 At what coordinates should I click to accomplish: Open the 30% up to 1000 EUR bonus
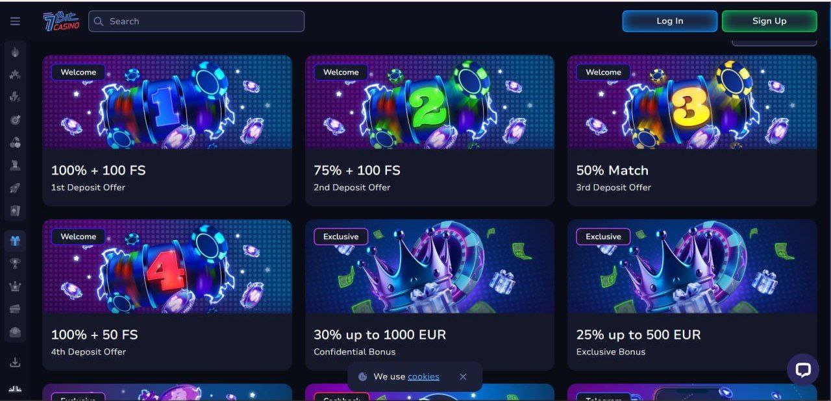[x=429, y=295]
